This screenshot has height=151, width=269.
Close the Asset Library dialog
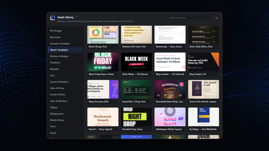coord(216,18)
